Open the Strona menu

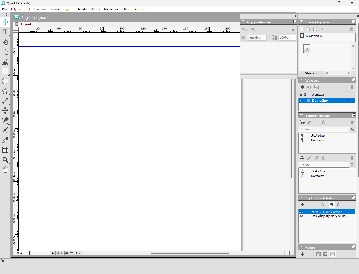point(55,9)
